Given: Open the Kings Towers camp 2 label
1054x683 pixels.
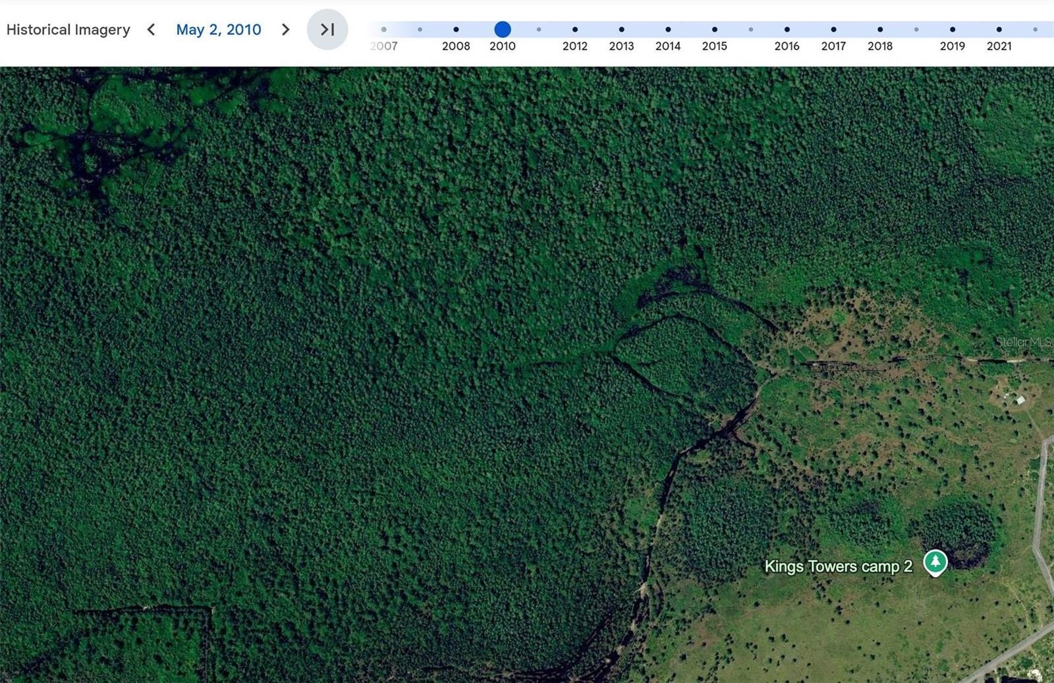Looking at the screenshot, I should click(838, 567).
